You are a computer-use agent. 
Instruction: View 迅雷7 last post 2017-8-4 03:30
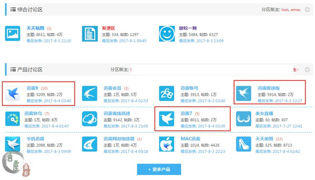pos(203,126)
